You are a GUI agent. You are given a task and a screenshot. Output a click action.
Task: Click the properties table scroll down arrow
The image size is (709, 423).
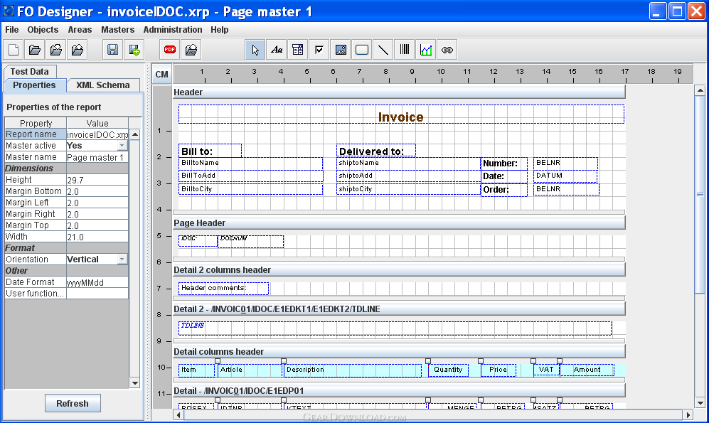(134, 382)
